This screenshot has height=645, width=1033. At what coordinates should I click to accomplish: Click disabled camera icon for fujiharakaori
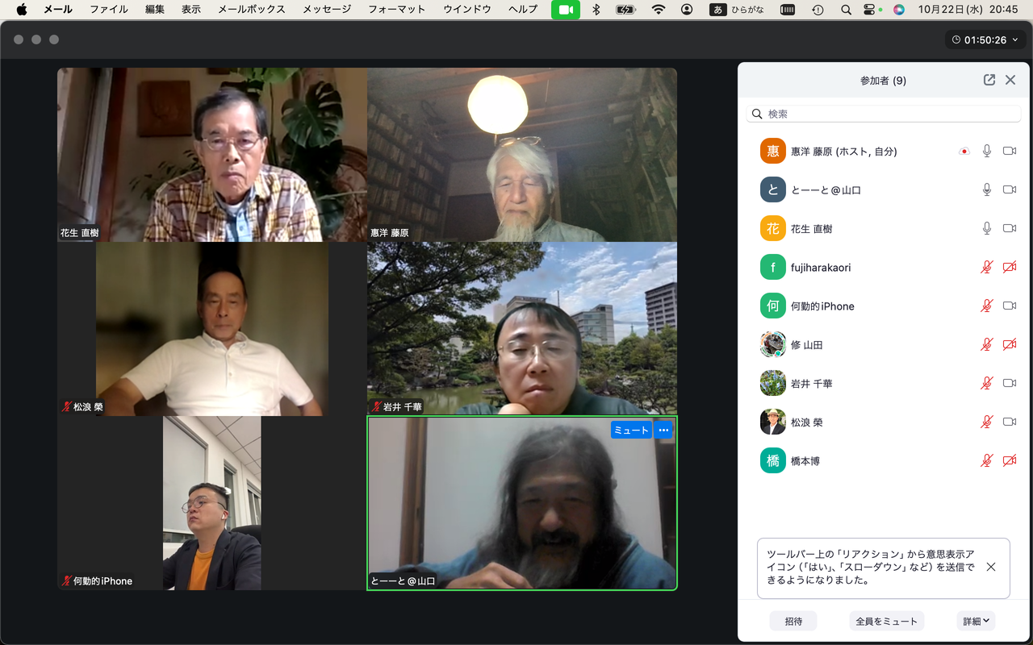pos(1010,267)
